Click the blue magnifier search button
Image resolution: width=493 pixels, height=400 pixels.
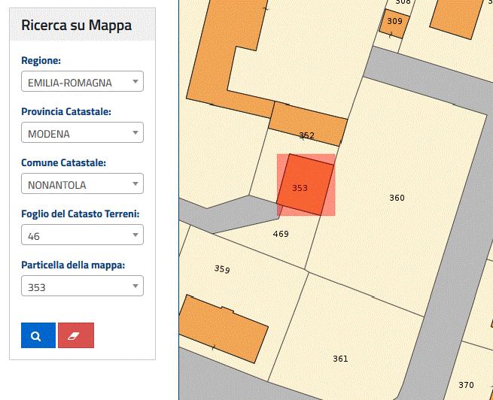coord(38,335)
